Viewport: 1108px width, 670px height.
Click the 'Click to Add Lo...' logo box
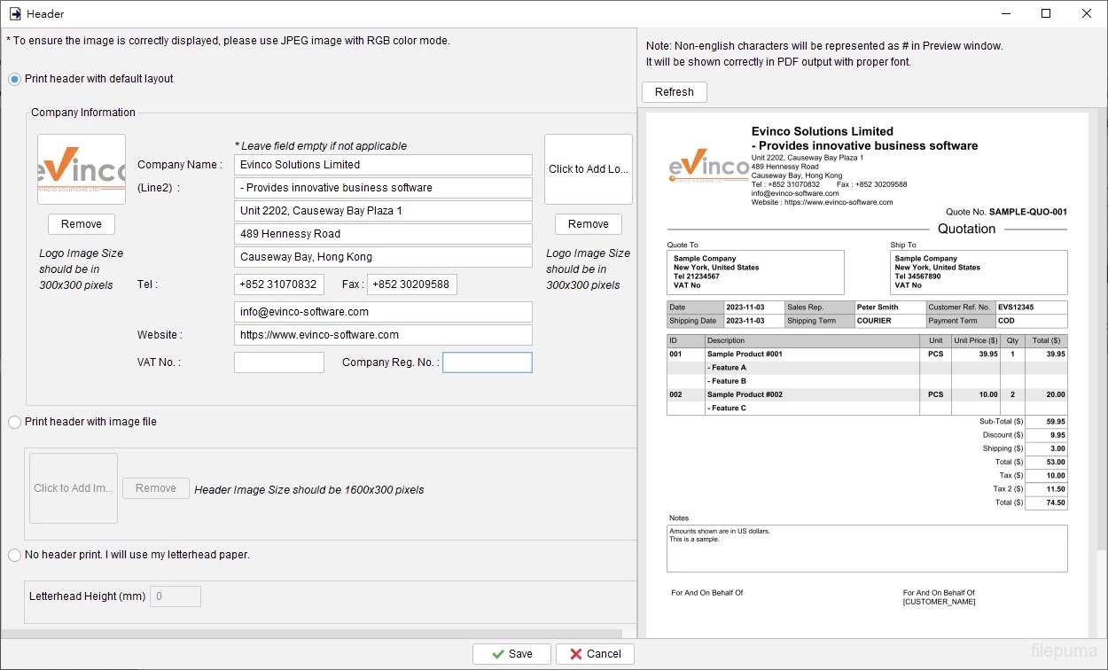tap(588, 169)
